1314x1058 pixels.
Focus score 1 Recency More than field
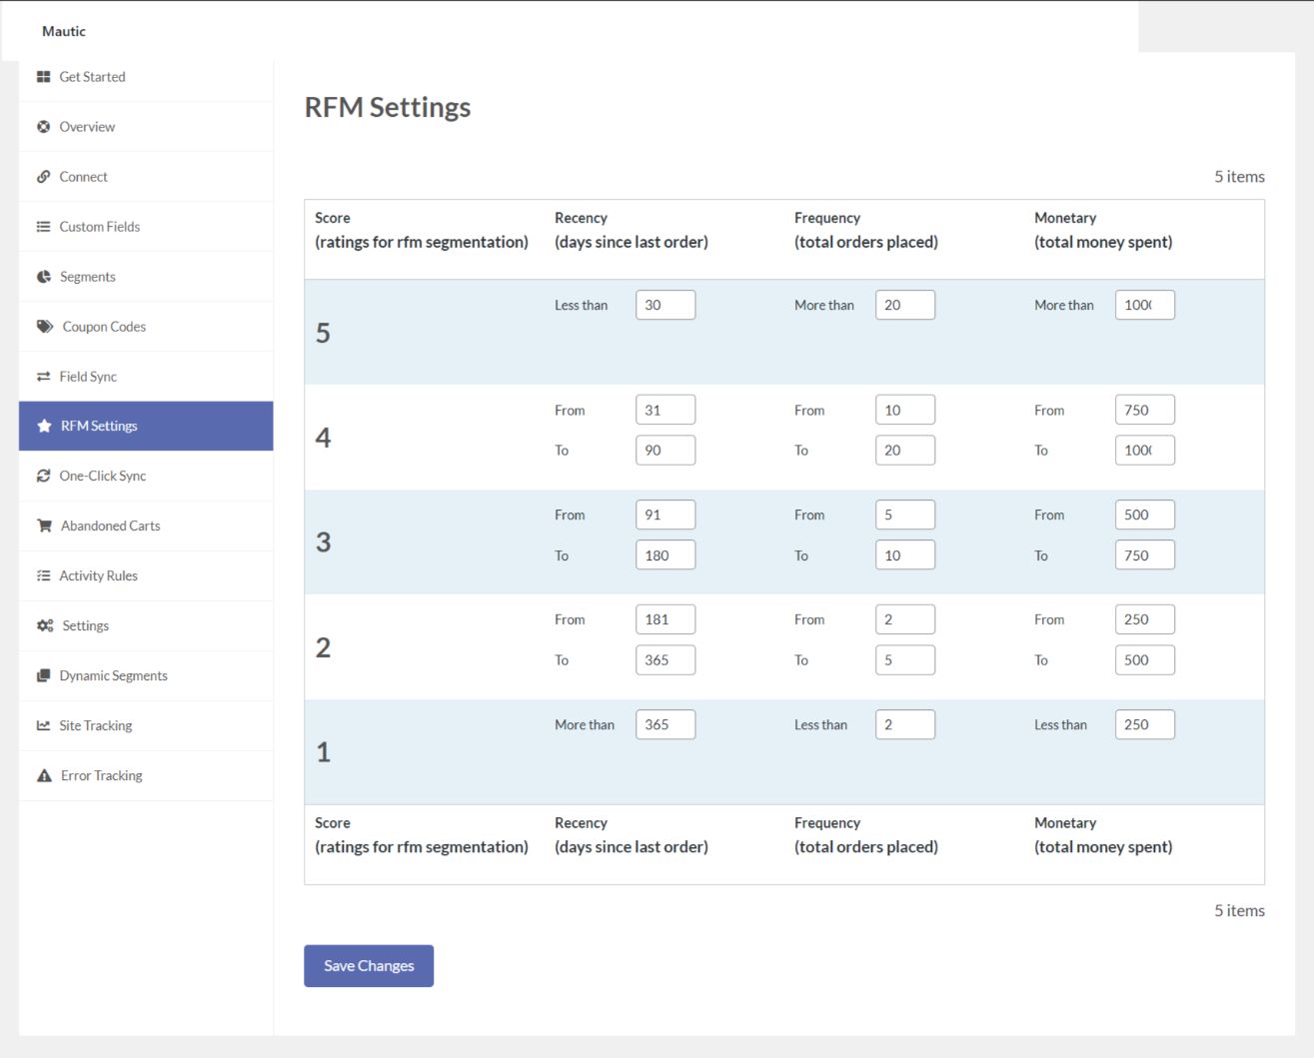[x=665, y=724]
